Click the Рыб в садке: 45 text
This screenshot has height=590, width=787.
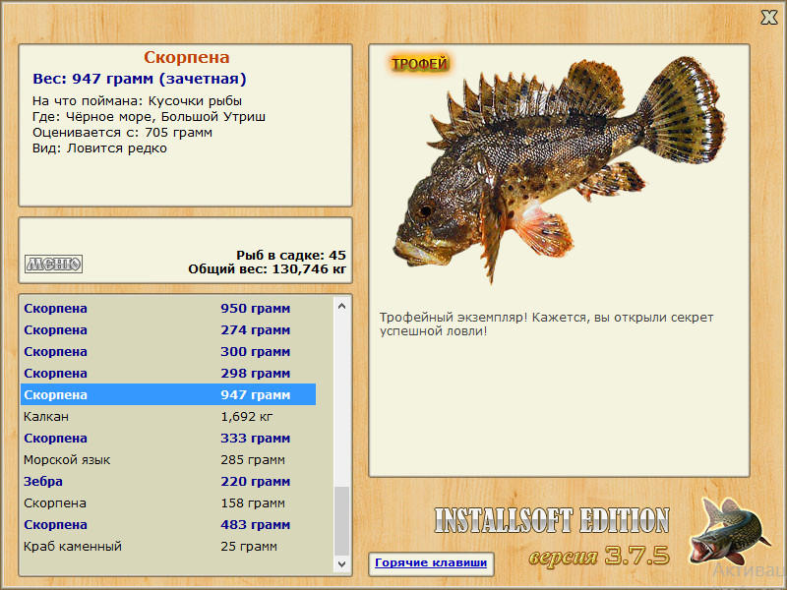pos(291,255)
